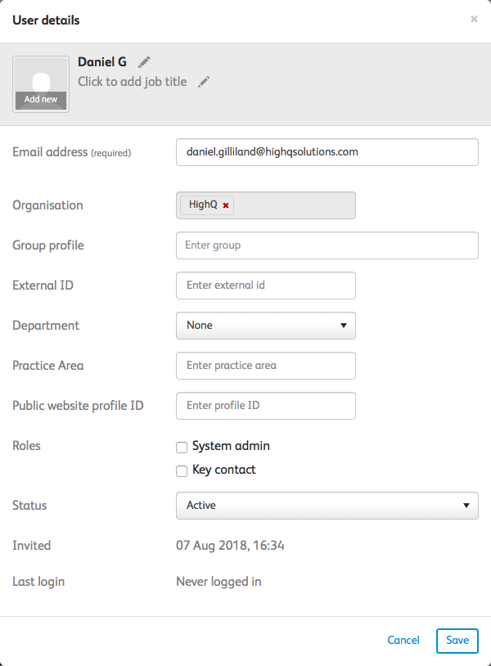Focus the Public website profile ID field
This screenshot has width=491, height=666.
click(x=266, y=406)
